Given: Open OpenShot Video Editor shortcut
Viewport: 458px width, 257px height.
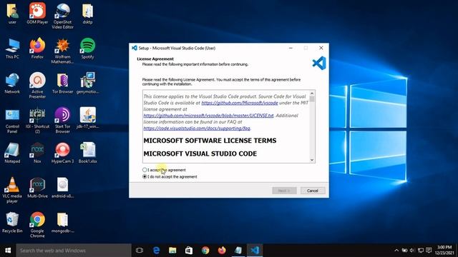Looking at the screenshot, I should click(62, 16).
